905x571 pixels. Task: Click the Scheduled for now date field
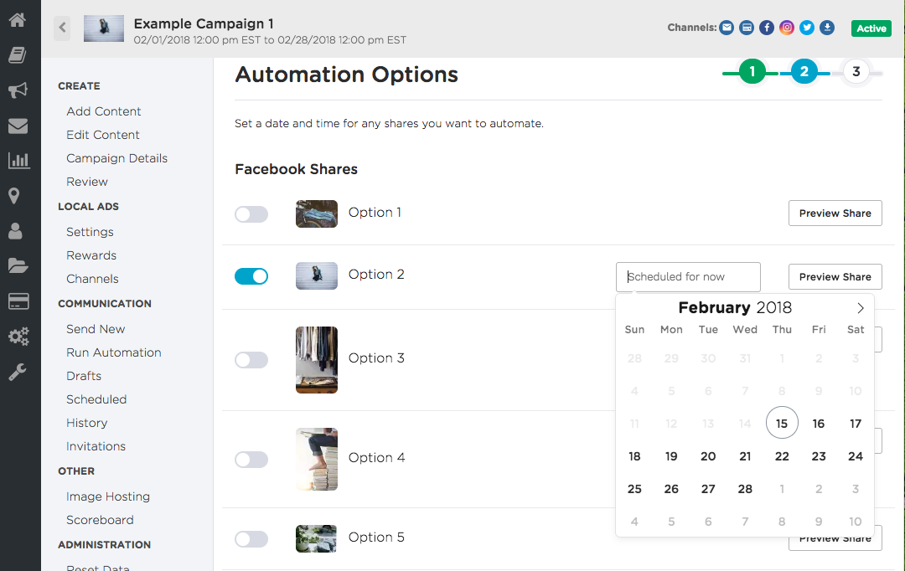[x=688, y=277]
